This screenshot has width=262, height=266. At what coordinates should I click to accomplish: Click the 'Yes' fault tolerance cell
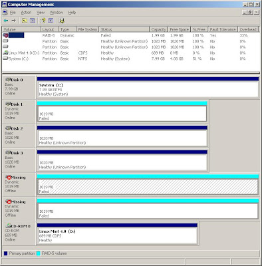point(213,35)
